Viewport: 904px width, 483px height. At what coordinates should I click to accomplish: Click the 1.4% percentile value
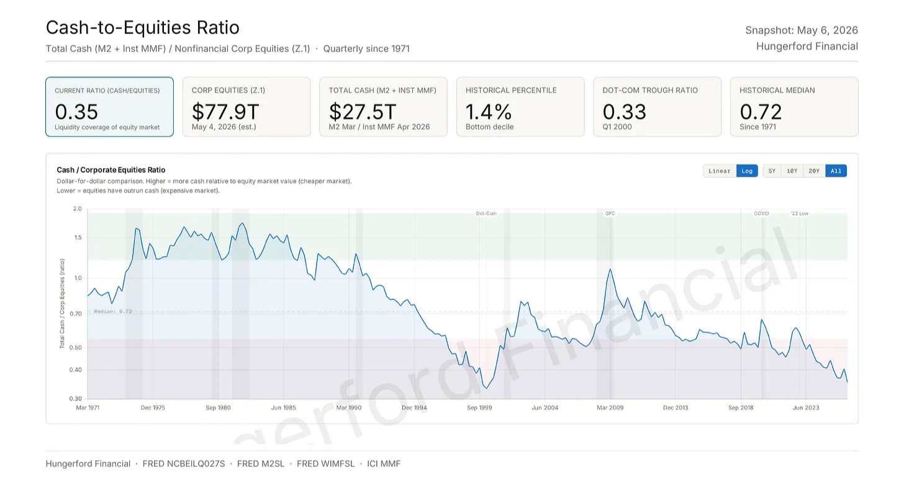pos(489,112)
